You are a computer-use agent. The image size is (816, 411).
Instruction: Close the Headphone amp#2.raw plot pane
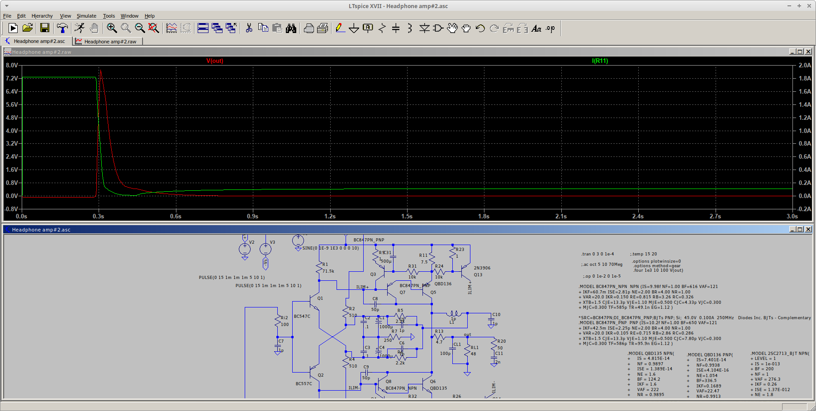click(808, 52)
